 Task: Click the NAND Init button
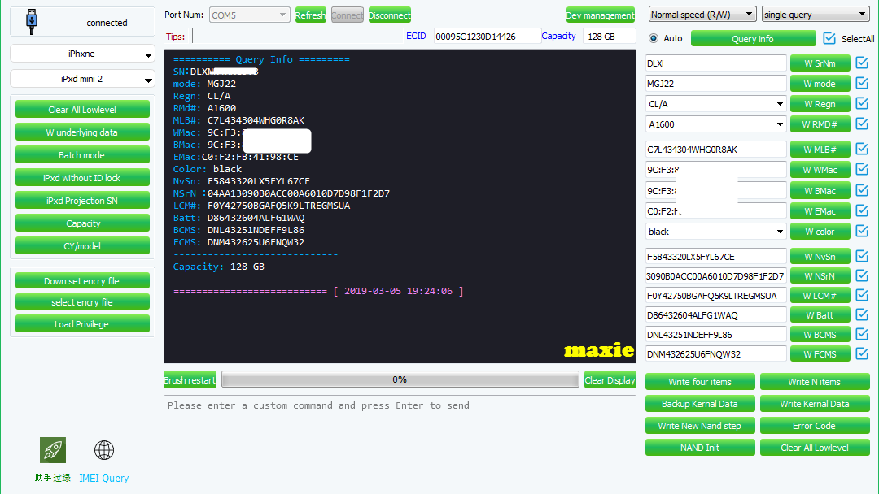pyautogui.click(x=700, y=448)
